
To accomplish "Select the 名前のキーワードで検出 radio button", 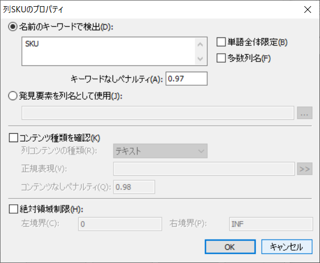I will click(x=13, y=27).
